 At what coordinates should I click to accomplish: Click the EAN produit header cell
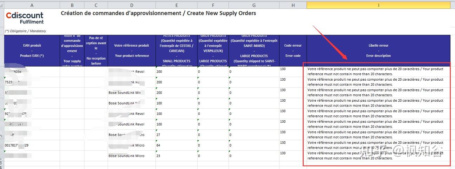32,50
